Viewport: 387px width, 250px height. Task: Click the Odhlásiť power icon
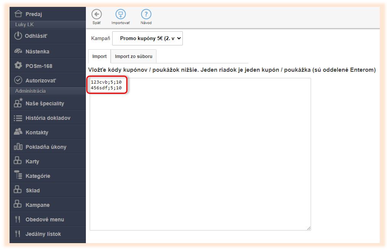pos(18,36)
